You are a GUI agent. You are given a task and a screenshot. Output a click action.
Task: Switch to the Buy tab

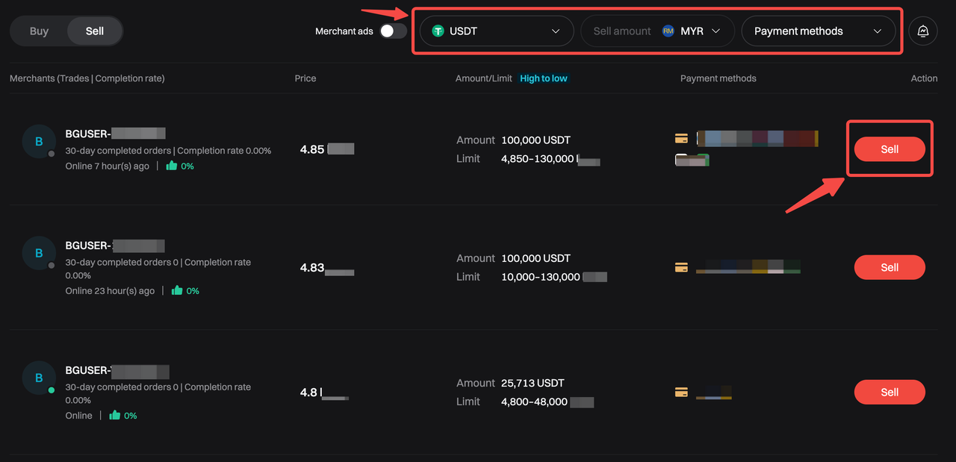[x=38, y=31]
